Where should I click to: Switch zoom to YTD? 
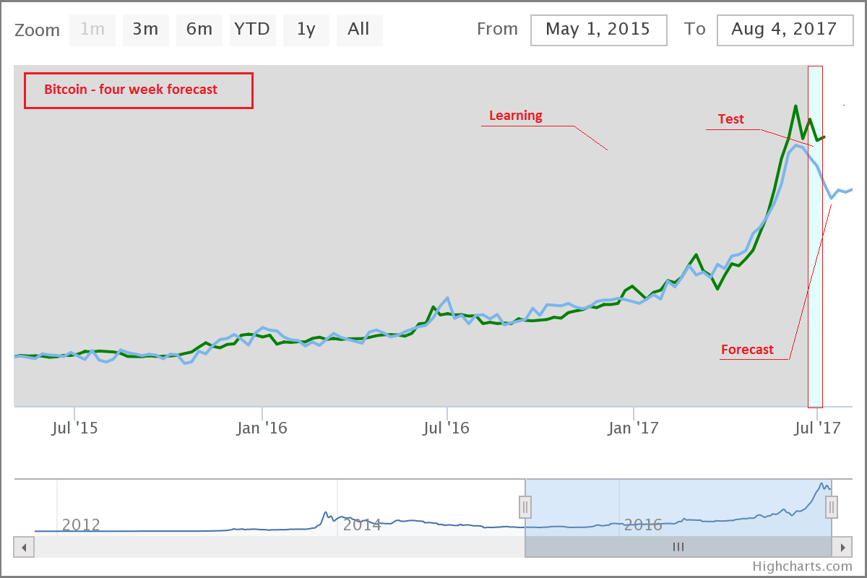click(252, 30)
